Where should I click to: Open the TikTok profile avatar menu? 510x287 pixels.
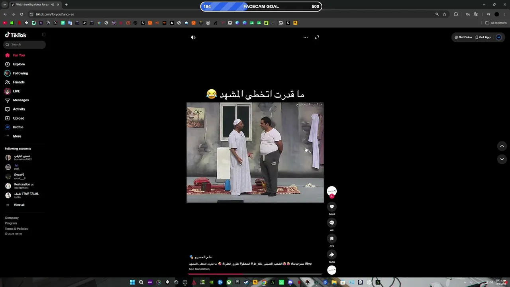(x=498, y=37)
